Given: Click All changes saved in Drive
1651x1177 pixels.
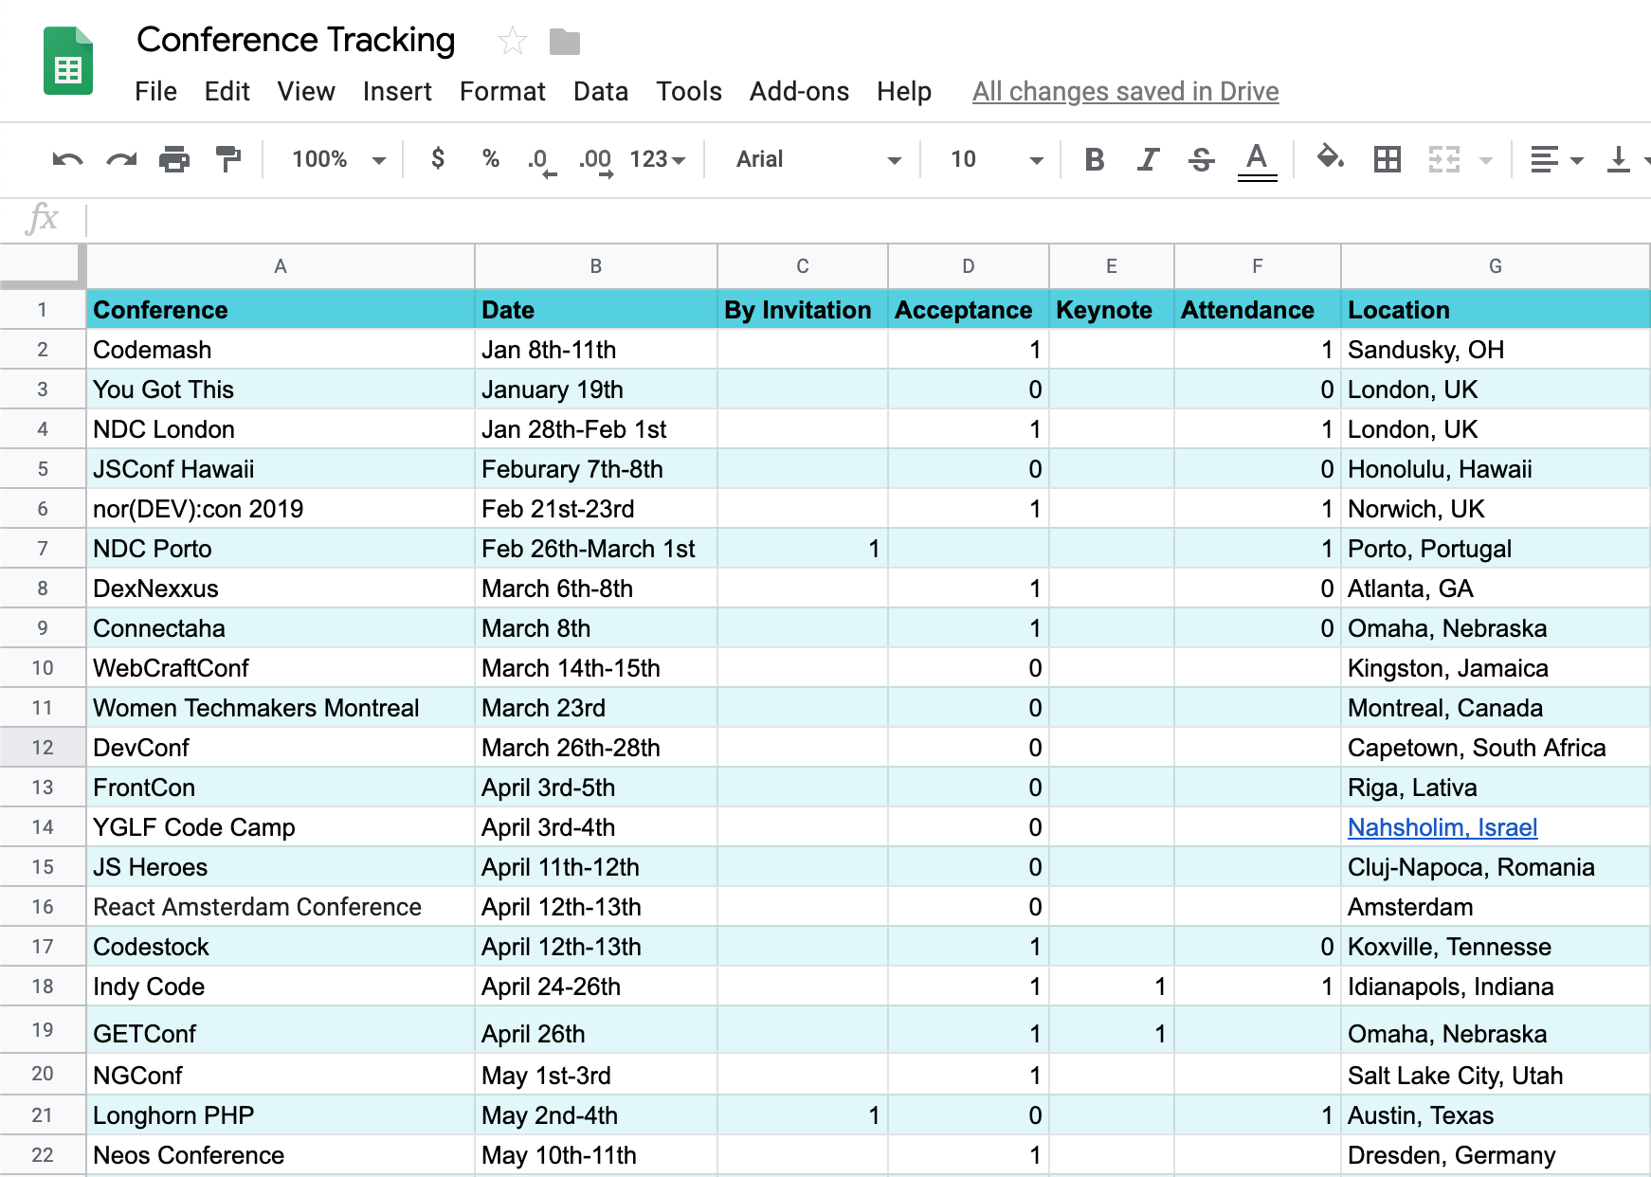Looking at the screenshot, I should pos(1125,91).
